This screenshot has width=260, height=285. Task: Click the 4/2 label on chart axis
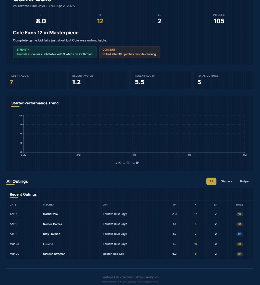pyautogui.click(x=244, y=155)
